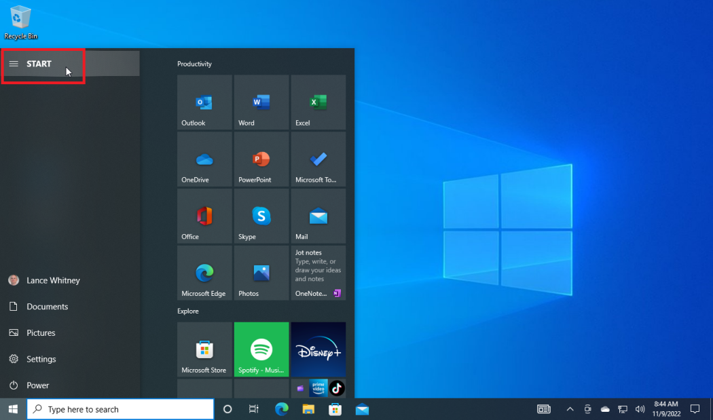Viewport: 713px width, 420px height.
Task: Open the TikTok small tile
Action: coord(337,388)
